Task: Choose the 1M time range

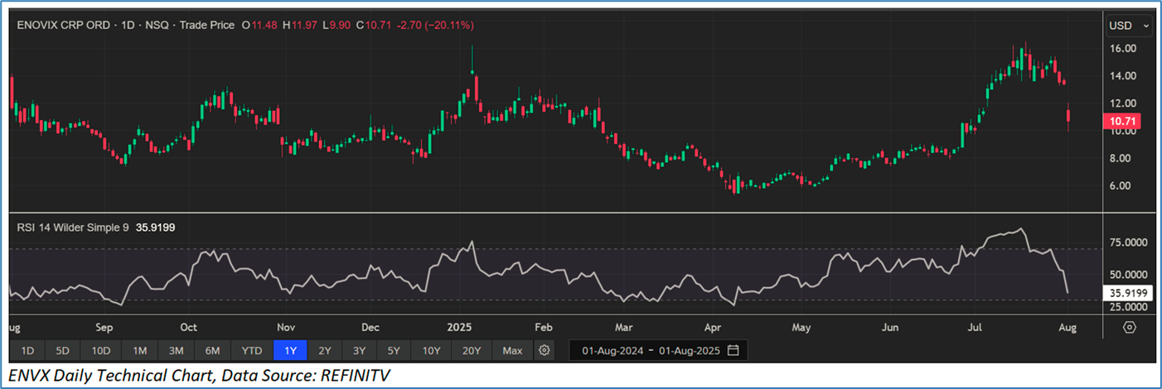Action: (139, 351)
